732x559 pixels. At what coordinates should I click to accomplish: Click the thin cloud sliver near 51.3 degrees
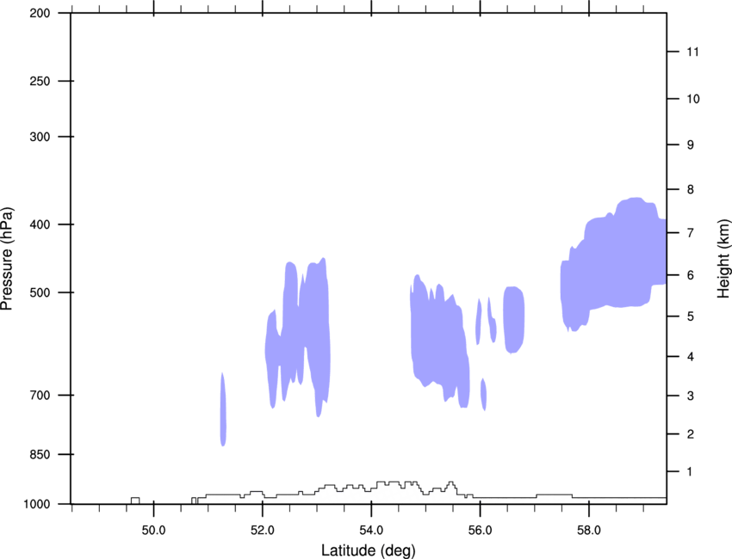coord(223,409)
